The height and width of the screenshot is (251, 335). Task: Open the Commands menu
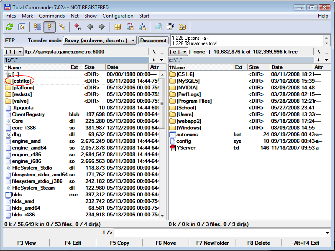coord(52,16)
